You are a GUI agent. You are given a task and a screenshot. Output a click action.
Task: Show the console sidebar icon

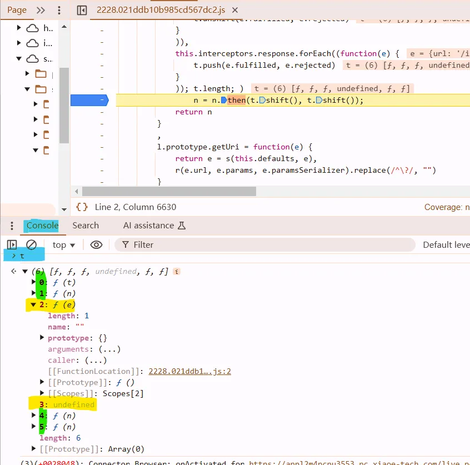pyautogui.click(x=12, y=244)
